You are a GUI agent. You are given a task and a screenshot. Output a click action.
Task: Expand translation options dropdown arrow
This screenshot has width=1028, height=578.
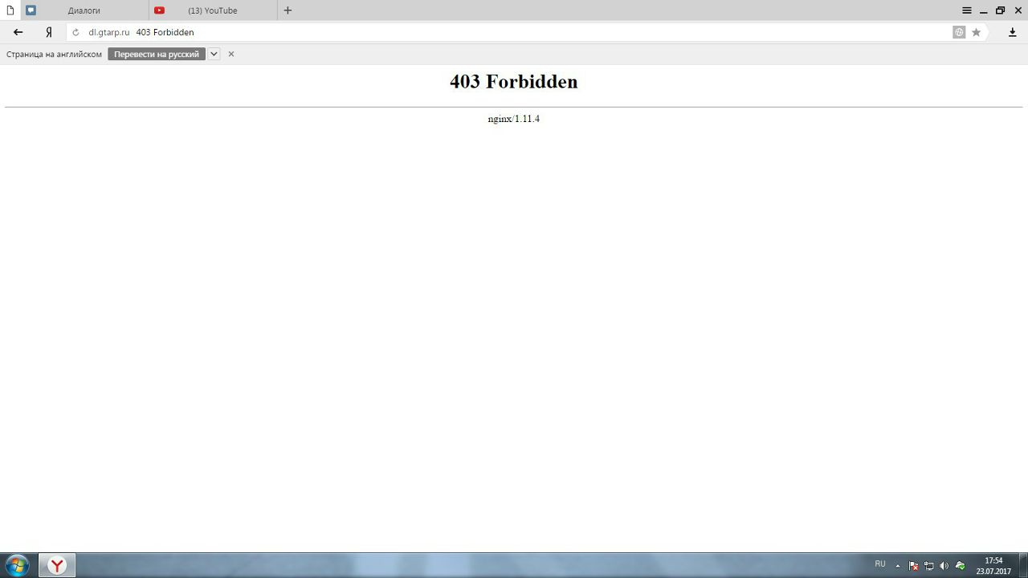click(x=214, y=54)
